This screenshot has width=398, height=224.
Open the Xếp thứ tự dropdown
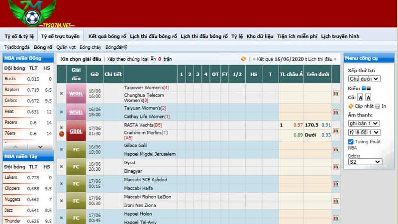(364, 79)
